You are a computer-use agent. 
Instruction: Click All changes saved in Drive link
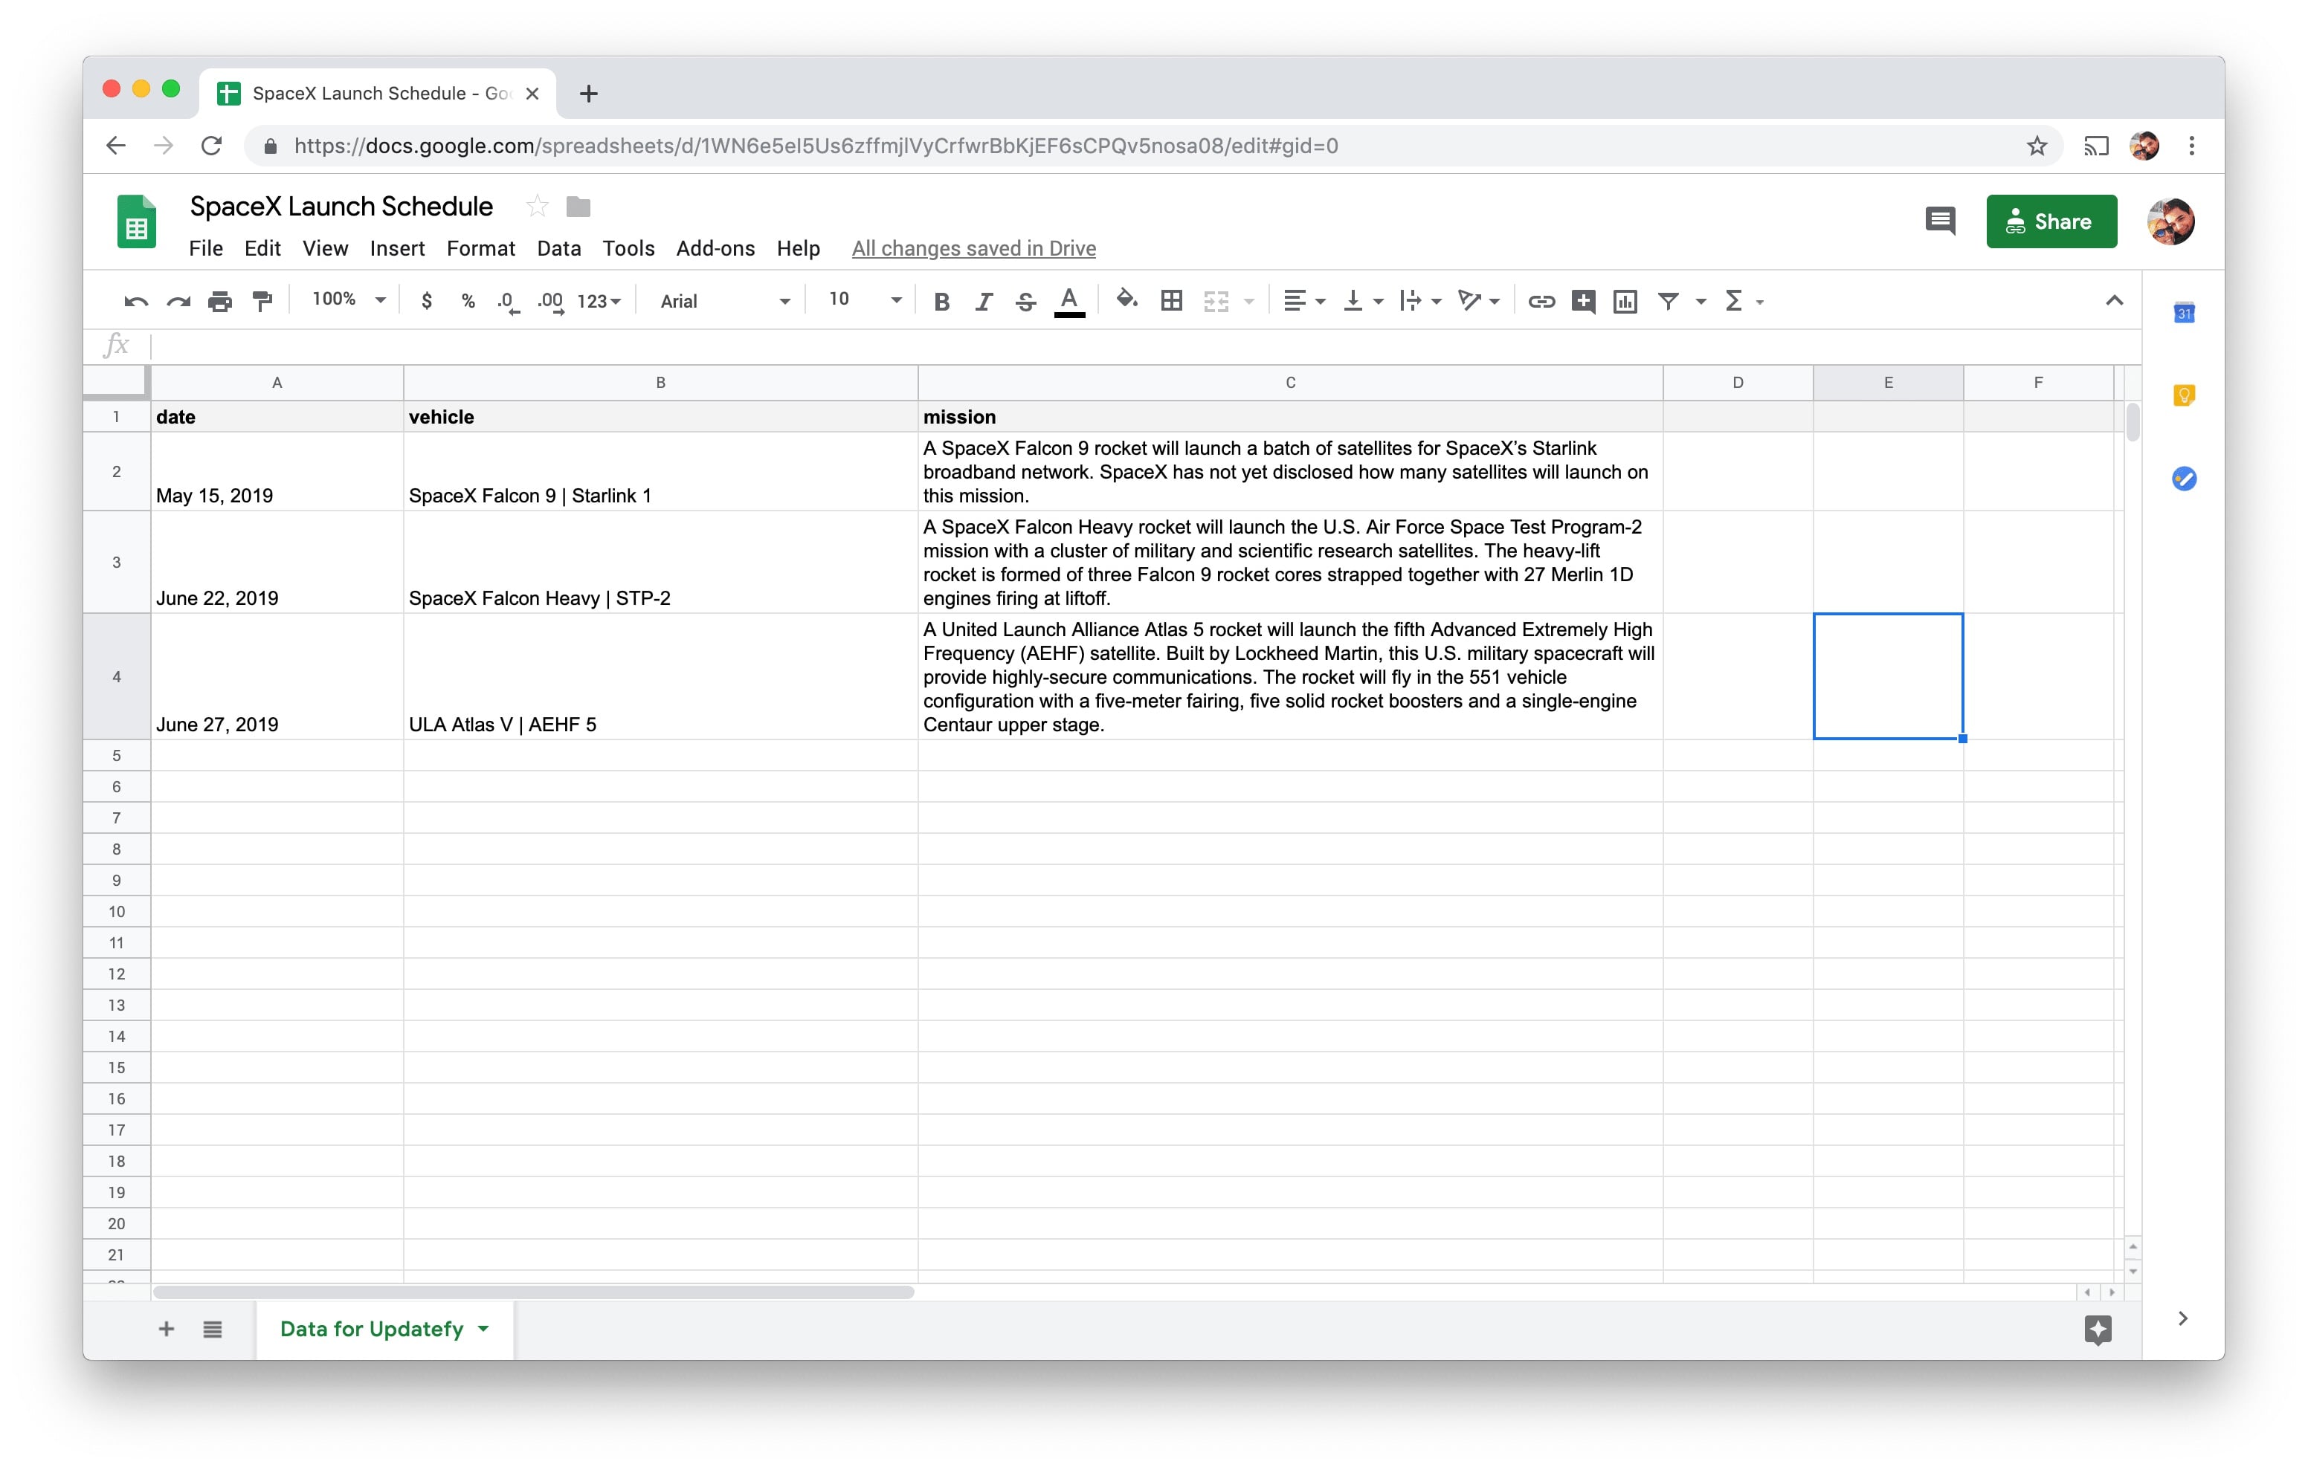coord(973,248)
